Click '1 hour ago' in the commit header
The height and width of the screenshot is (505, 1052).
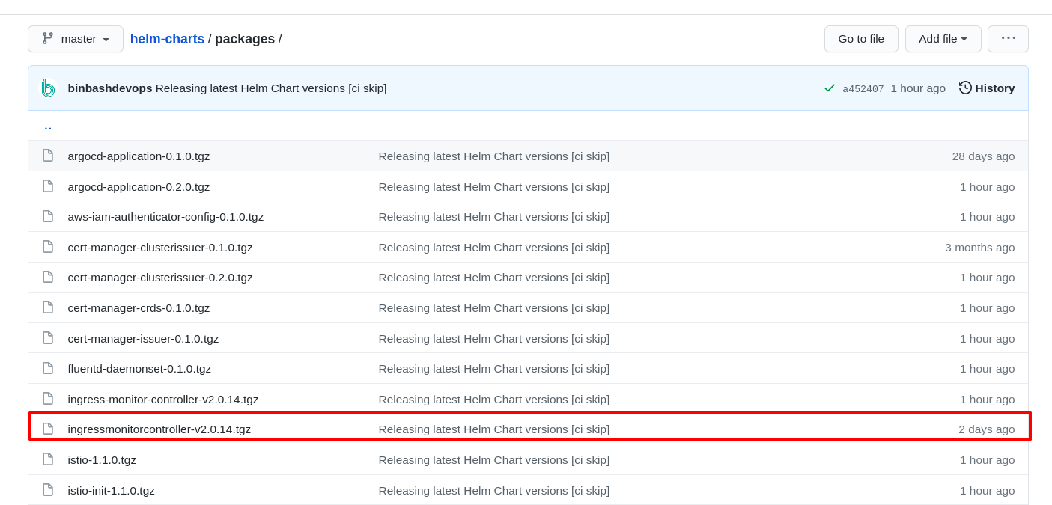pyautogui.click(x=918, y=88)
